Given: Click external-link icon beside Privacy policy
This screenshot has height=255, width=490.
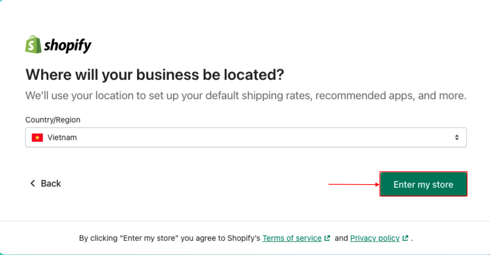Looking at the screenshot, I should [405, 238].
